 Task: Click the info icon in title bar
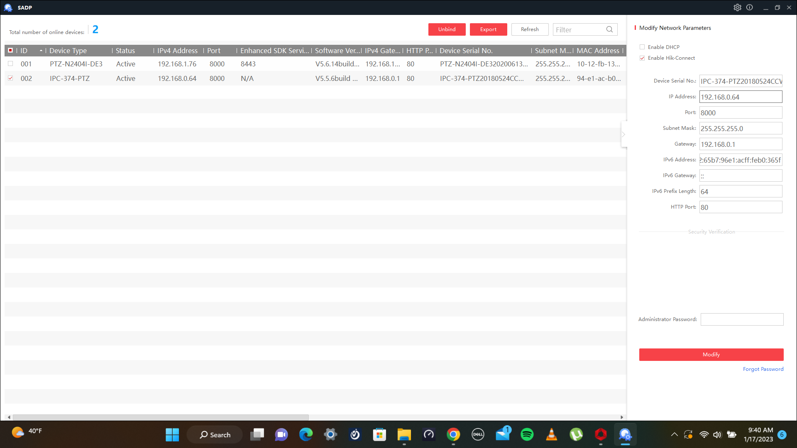749,7
